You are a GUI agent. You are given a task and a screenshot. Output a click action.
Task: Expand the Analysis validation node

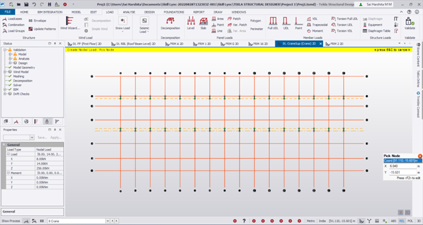point(10,59)
